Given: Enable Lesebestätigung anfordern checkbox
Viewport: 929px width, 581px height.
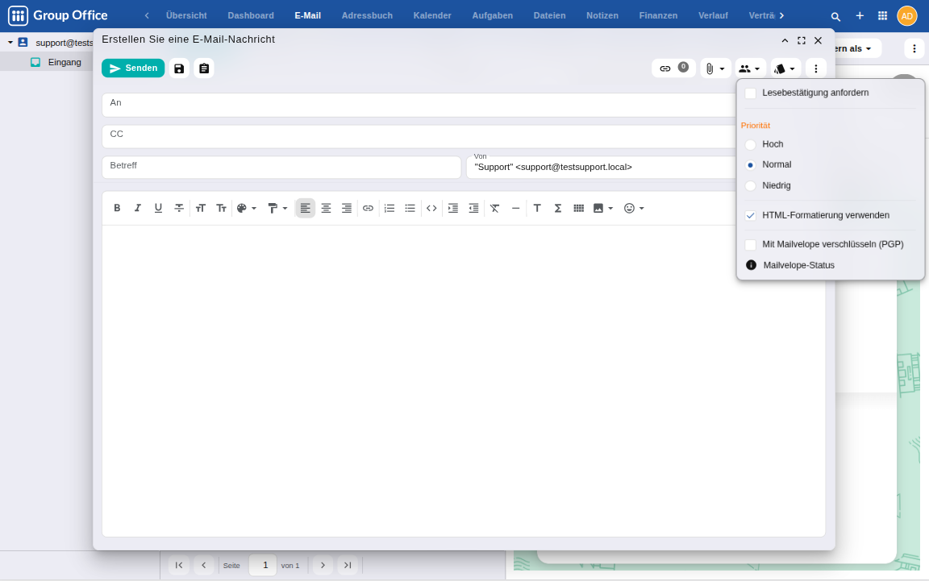Looking at the screenshot, I should point(750,93).
